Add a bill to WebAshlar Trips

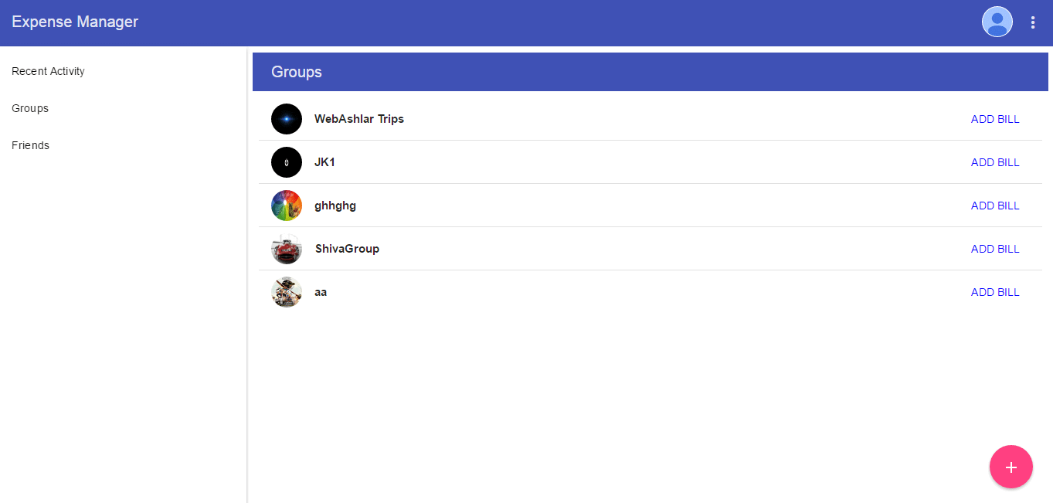click(995, 119)
